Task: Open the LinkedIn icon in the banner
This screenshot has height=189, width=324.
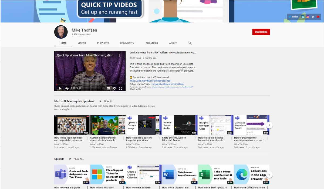Action: (x=303, y=16)
